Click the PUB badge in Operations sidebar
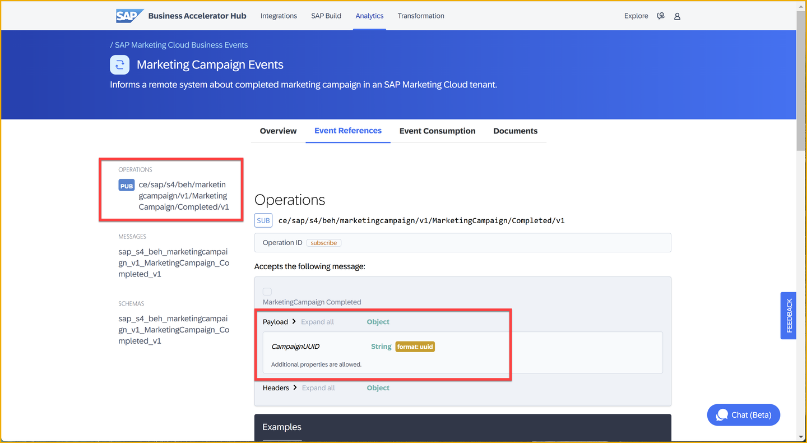 pos(127,186)
